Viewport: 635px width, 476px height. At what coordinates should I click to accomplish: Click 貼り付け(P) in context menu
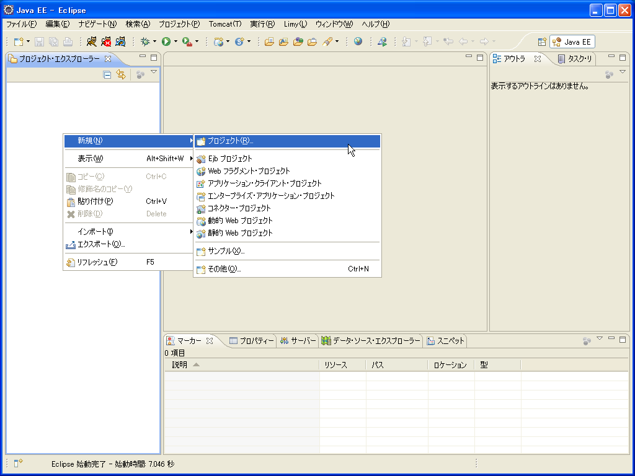129,201
